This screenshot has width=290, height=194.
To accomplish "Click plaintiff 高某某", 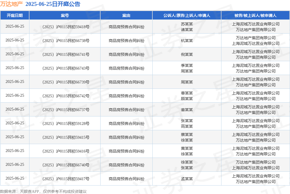I will (x=187, y=126).
